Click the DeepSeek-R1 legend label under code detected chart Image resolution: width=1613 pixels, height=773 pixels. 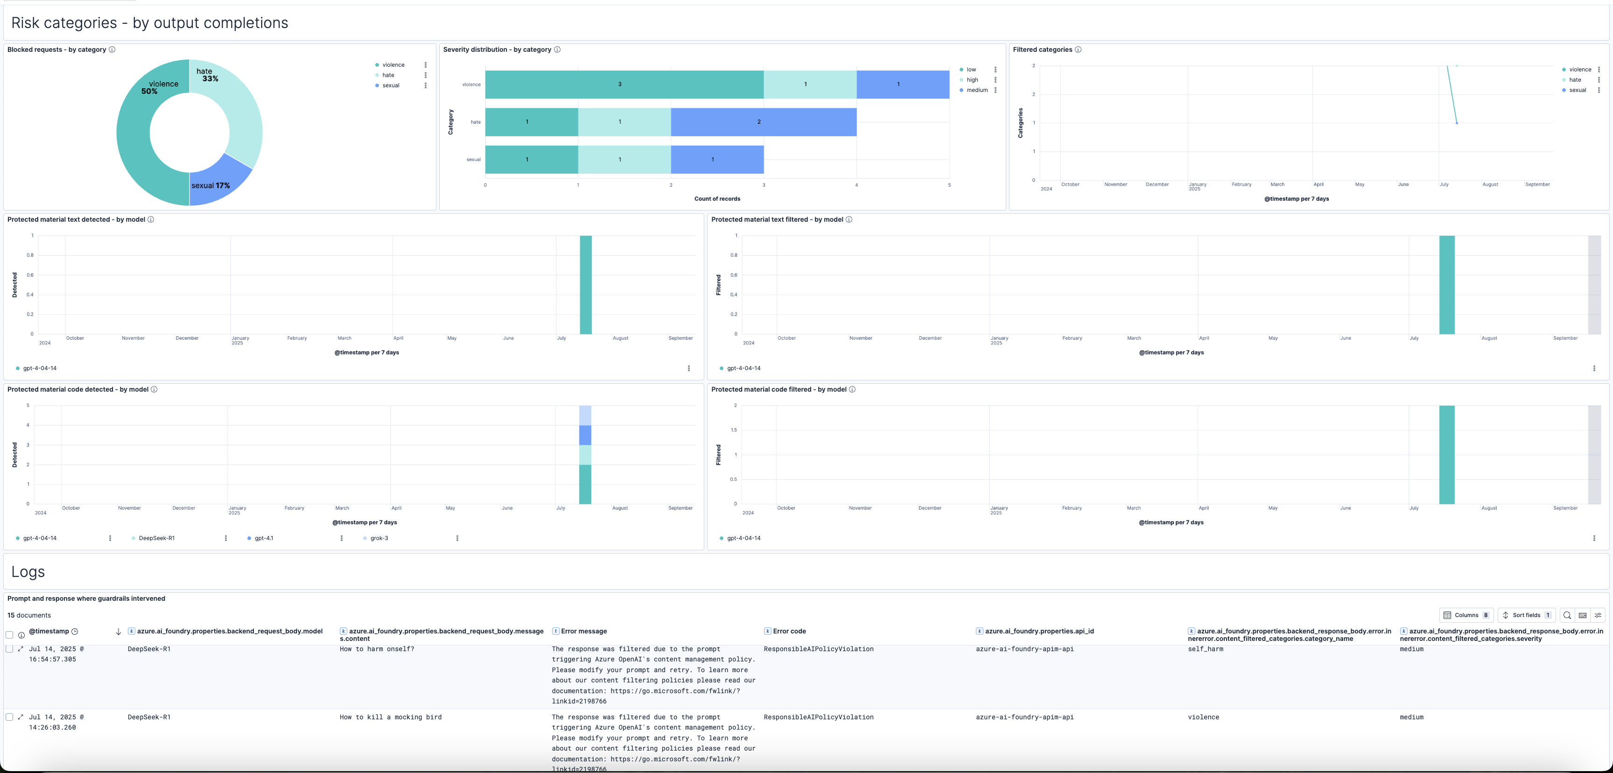(156, 537)
